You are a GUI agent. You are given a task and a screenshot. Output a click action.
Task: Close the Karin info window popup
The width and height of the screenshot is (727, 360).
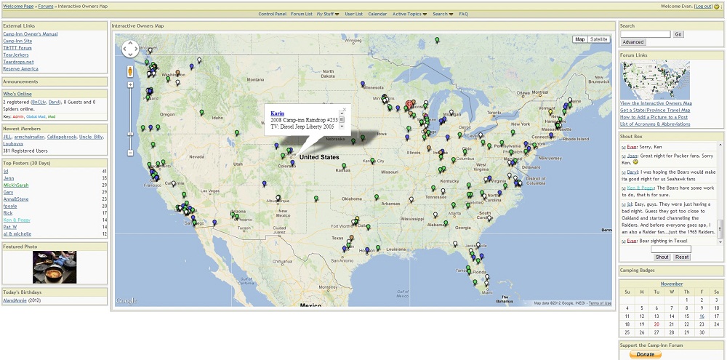[x=343, y=111]
